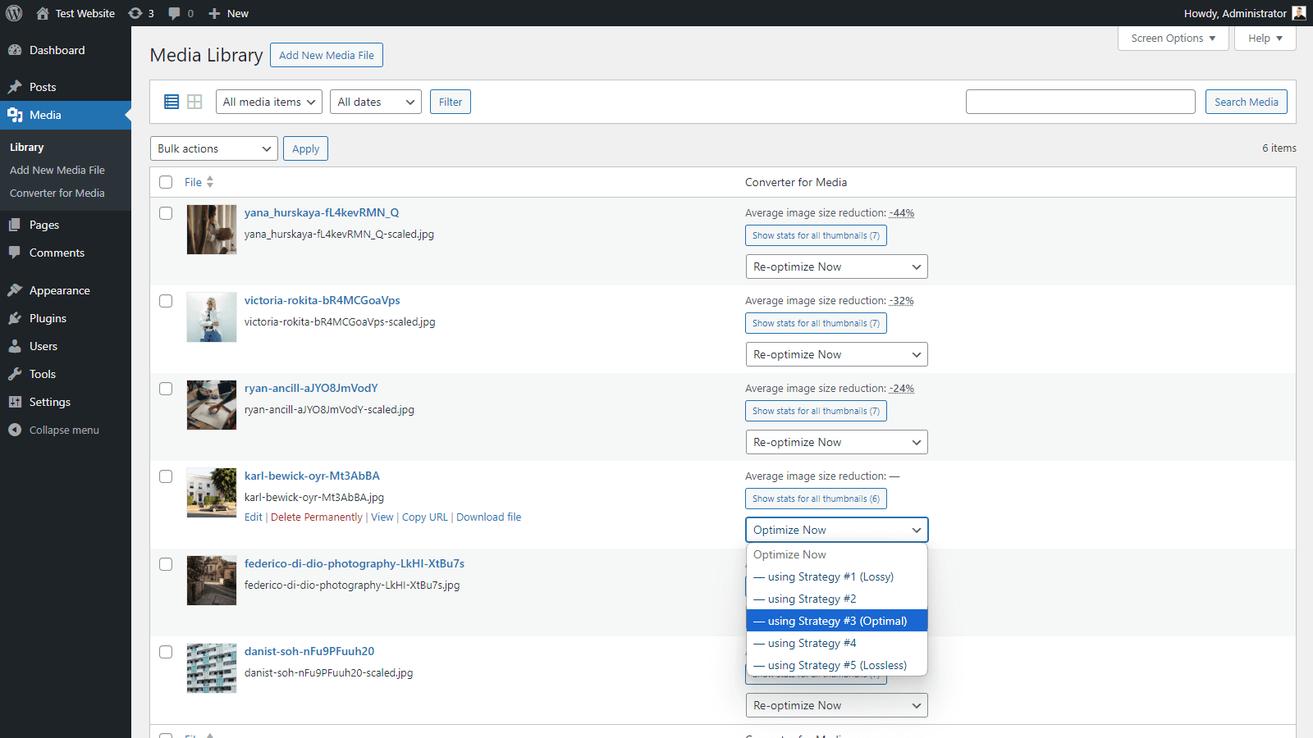Switch to grid view icon
Image resolution: width=1313 pixels, height=738 pixels.
click(194, 102)
